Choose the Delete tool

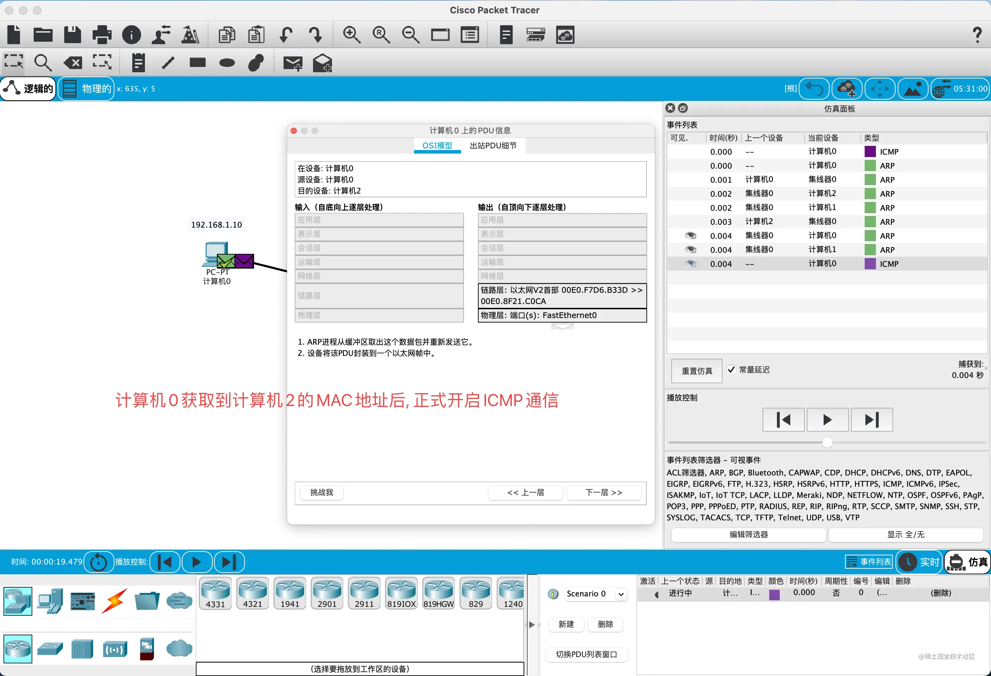[x=73, y=63]
